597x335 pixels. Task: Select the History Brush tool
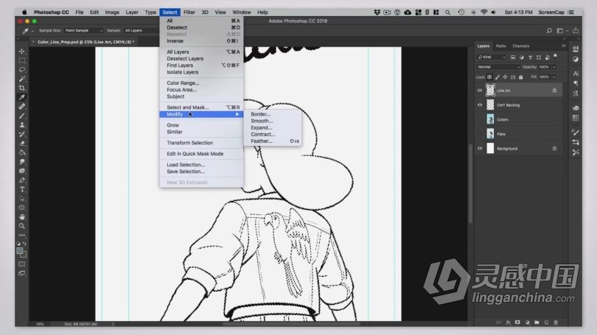22,134
